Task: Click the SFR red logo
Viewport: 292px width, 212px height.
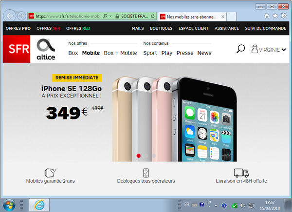Action: [17, 49]
